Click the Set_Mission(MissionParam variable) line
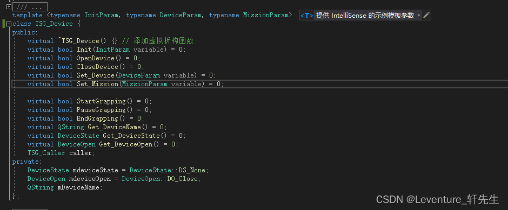Screen dimensions: 508x210 click(126, 84)
